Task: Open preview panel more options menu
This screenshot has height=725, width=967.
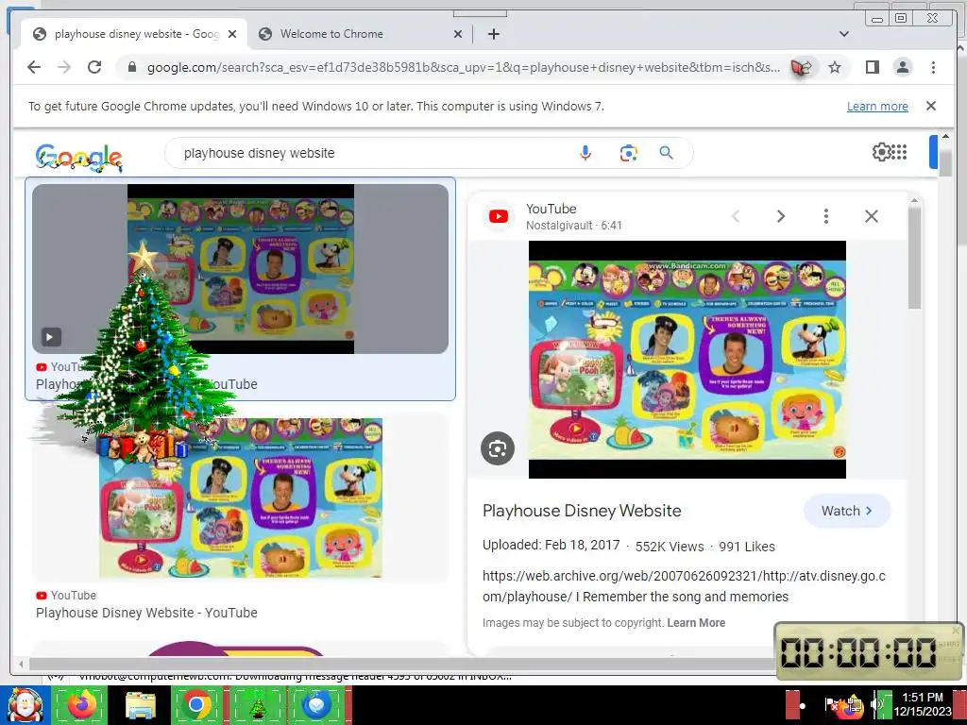Action: [825, 216]
